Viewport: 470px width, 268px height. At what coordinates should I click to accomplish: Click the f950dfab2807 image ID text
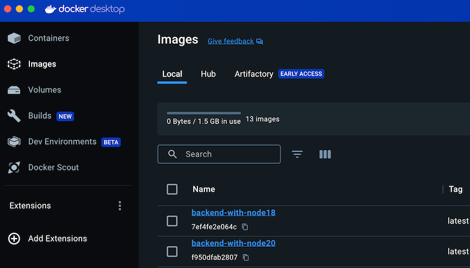[x=214, y=257]
